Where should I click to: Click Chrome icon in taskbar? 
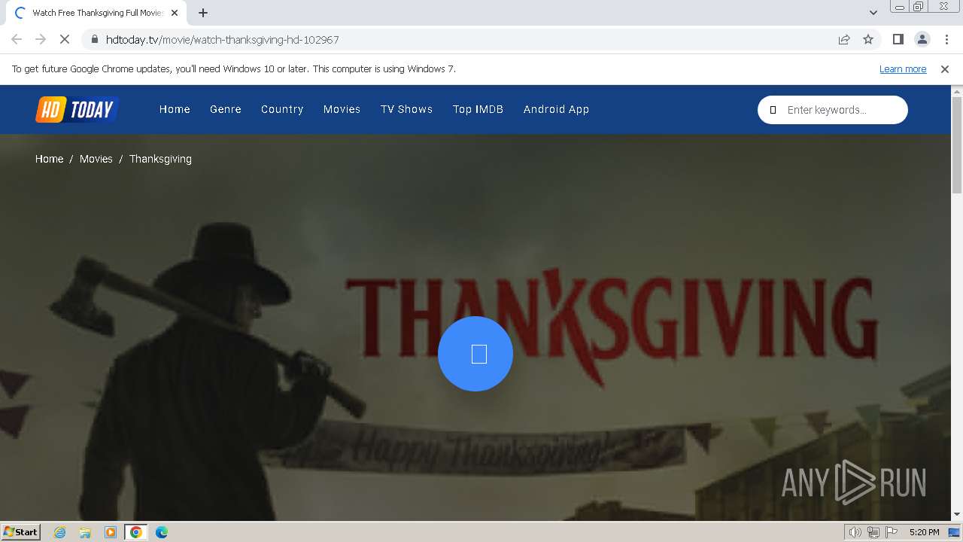coord(135,532)
